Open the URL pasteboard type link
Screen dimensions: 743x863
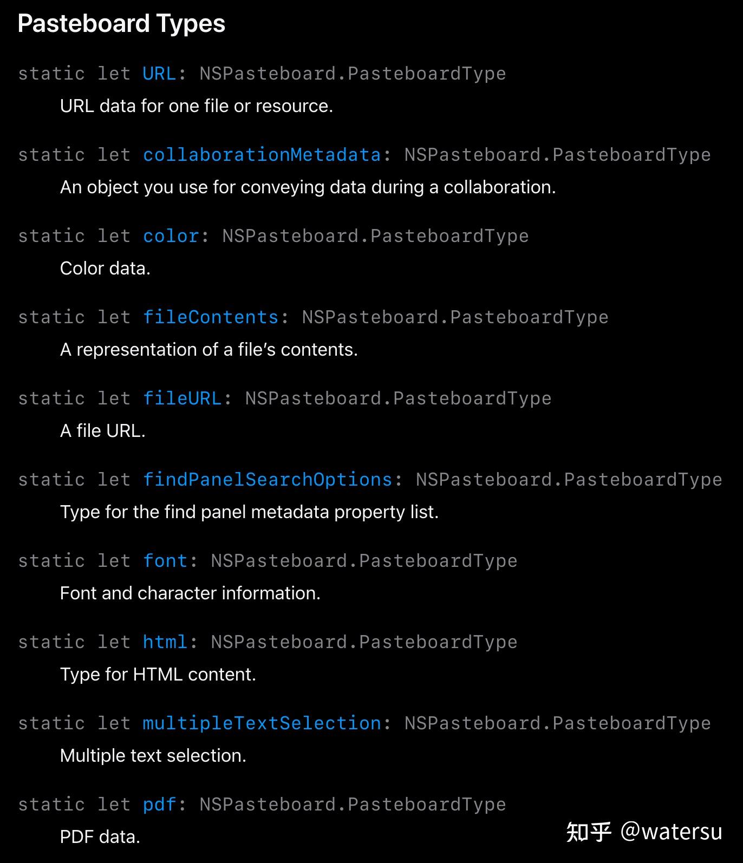coord(159,74)
